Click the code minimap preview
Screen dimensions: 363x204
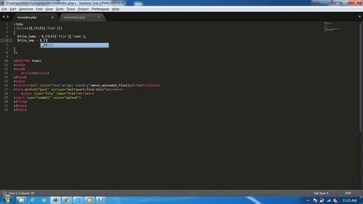(332, 27)
